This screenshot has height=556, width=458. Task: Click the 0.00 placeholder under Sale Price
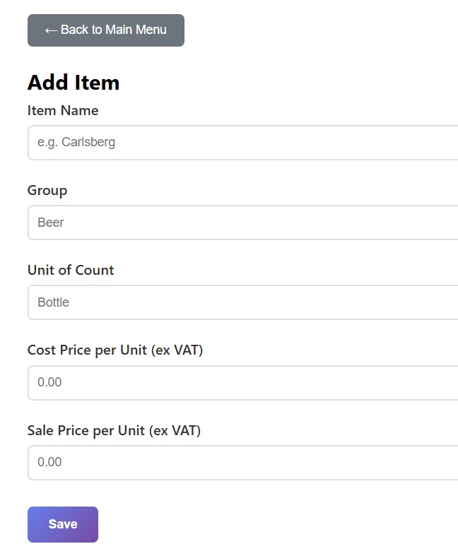(49, 462)
